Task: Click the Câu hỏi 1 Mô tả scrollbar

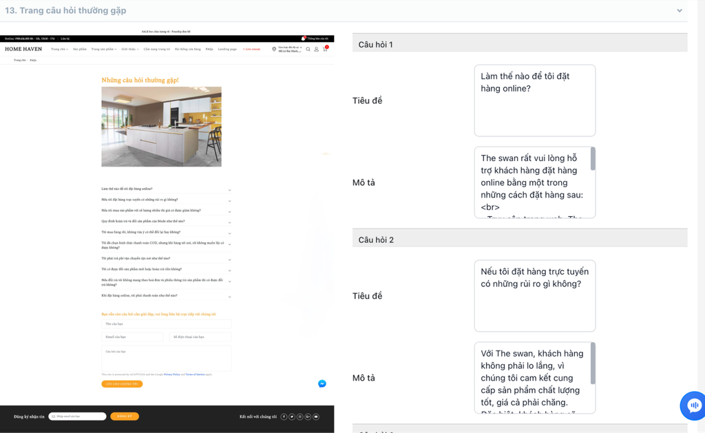Action: click(x=593, y=160)
